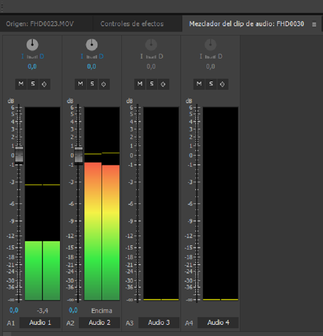Click the Audio 2 track name field

99,322
